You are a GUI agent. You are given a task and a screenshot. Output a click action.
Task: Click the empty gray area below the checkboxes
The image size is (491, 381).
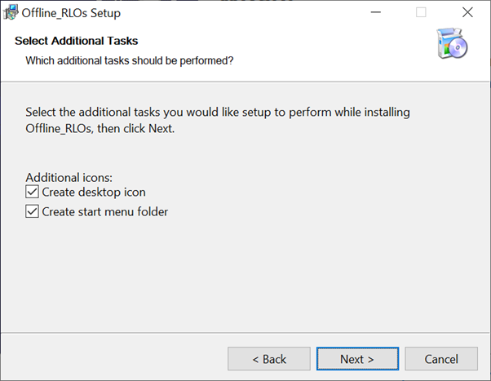click(x=245, y=277)
